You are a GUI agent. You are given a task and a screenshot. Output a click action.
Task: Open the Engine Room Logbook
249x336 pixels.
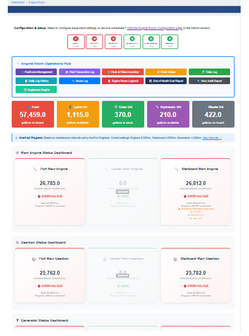pyautogui.click(x=123, y=81)
